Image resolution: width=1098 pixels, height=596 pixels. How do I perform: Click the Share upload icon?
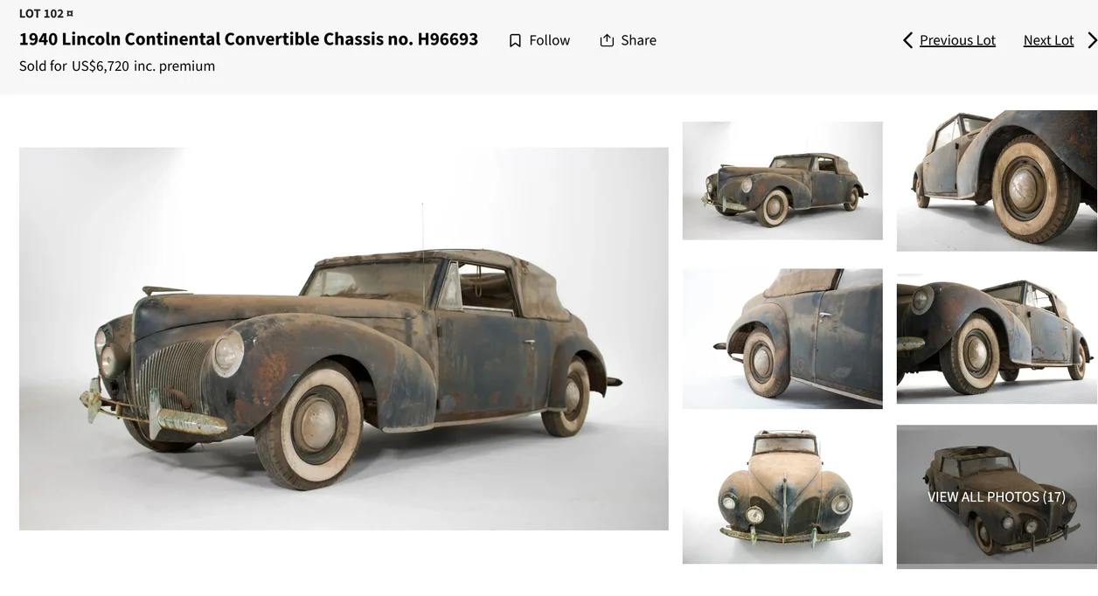pyautogui.click(x=607, y=40)
